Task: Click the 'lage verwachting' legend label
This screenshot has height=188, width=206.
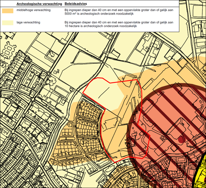Action: [x=28, y=22]
